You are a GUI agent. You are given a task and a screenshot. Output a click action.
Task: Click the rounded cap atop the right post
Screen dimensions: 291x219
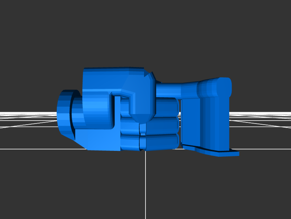pos(218,87)
